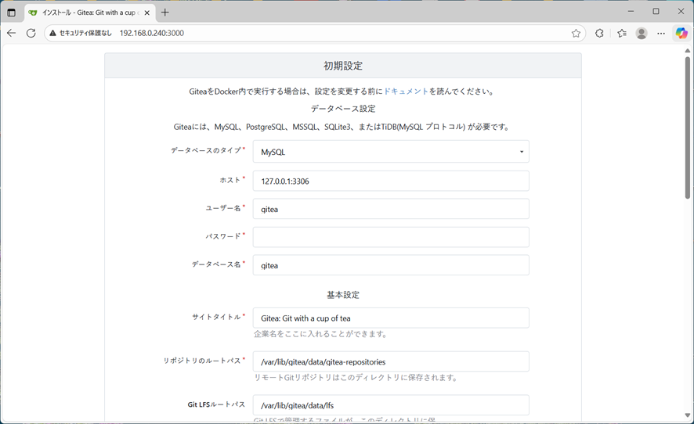Click the Gitea favicon on the tab
The image size is (694, 424).
click(32, 13)
